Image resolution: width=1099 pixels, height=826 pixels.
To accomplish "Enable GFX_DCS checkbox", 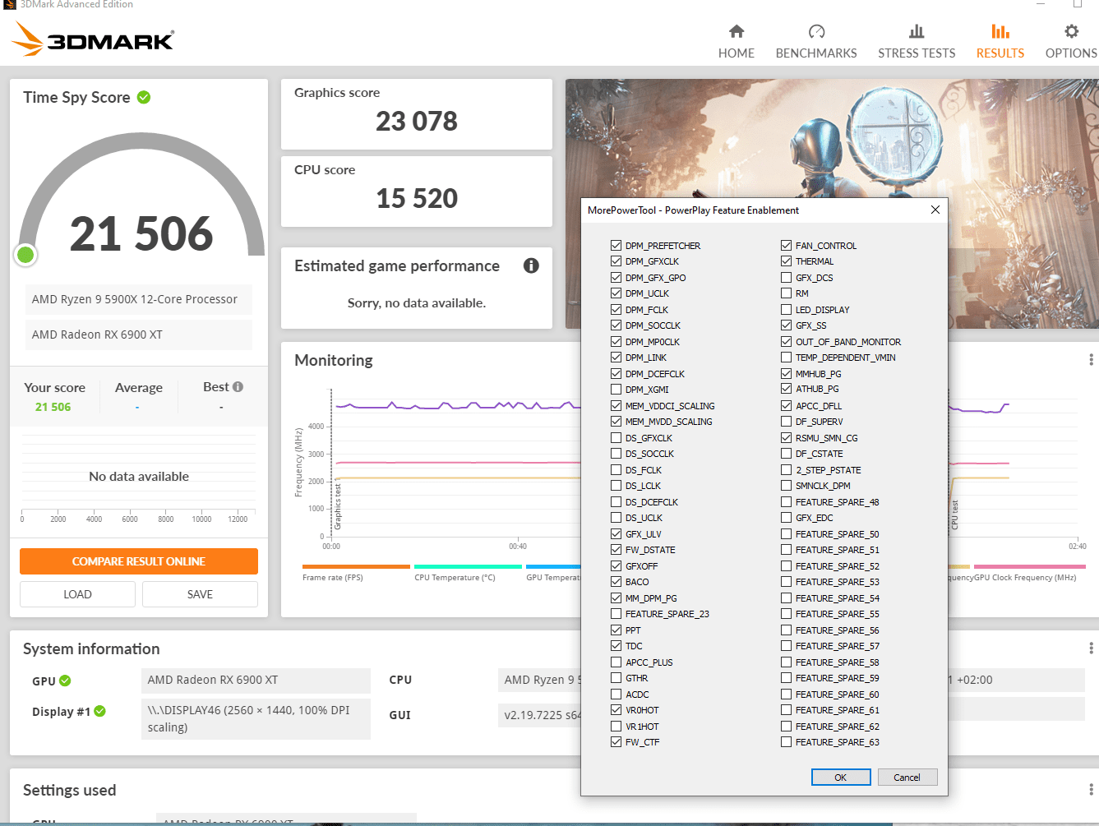I will pyautogui.click(x=786, y=277).
